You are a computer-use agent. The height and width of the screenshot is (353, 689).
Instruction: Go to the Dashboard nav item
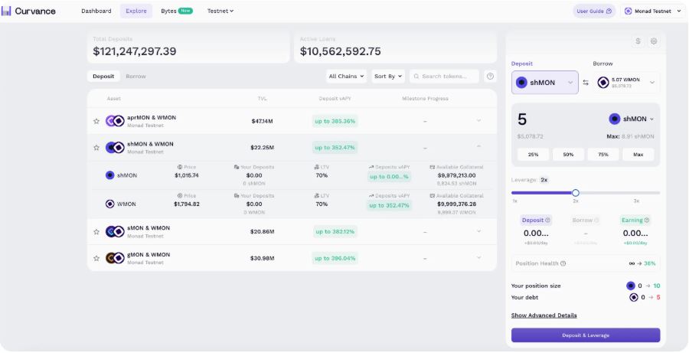[x=96, y=11]
